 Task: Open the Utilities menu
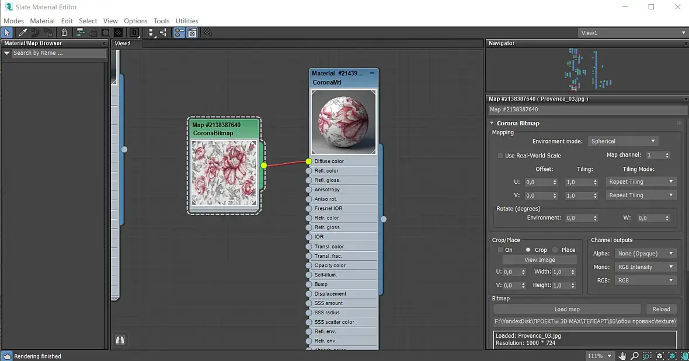click(x=187, y=21)
